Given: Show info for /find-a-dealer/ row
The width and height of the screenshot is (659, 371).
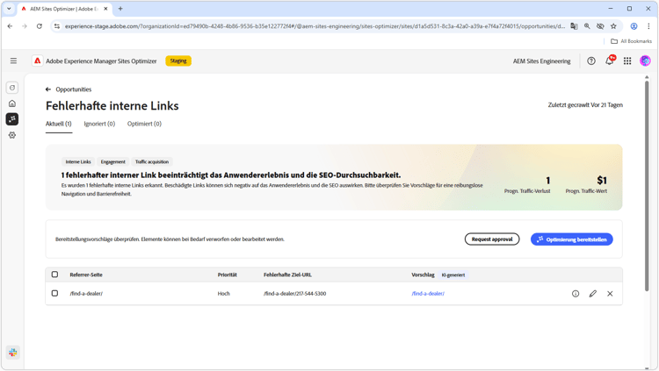Looking at the screenshot, I should [576, 294].
